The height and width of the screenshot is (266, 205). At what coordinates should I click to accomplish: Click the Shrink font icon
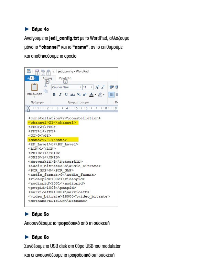102,88
